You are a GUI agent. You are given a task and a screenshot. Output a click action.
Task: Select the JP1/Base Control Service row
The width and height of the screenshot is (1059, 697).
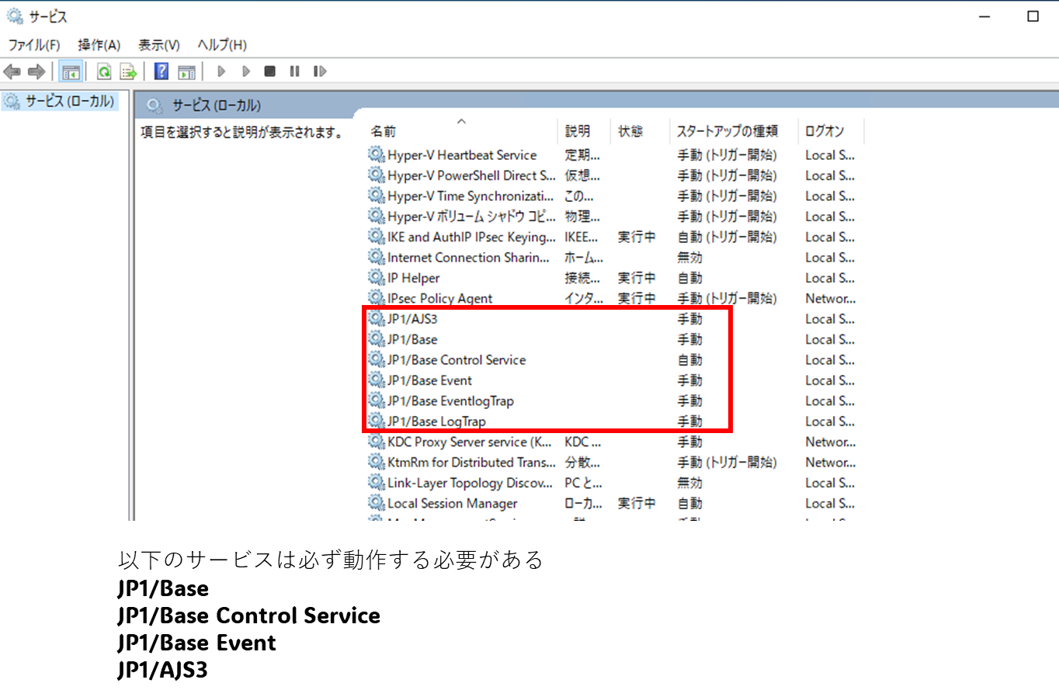tap(457, 360)
